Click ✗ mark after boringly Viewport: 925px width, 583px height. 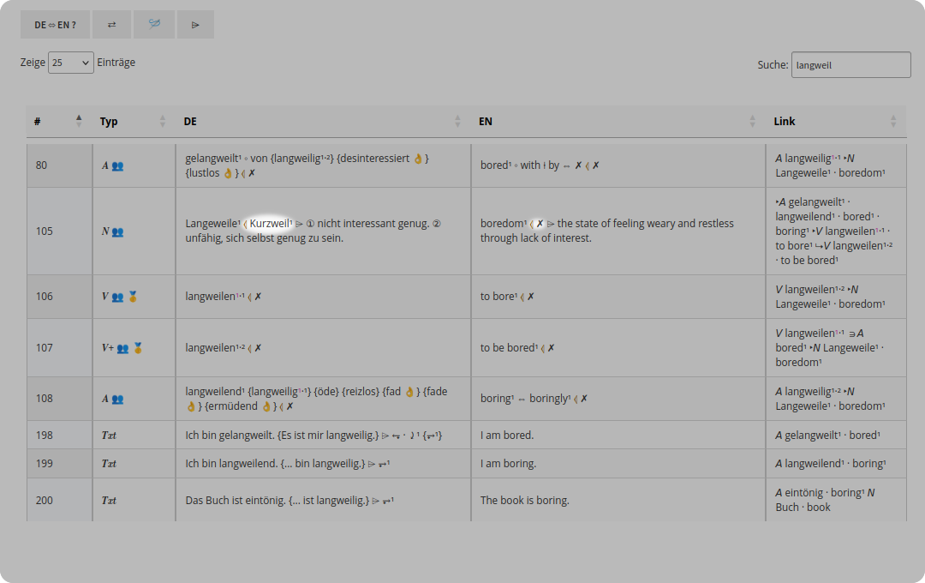tap(584, 399)
